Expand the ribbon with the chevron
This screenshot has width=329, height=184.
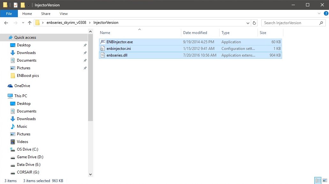pos(319,13)
